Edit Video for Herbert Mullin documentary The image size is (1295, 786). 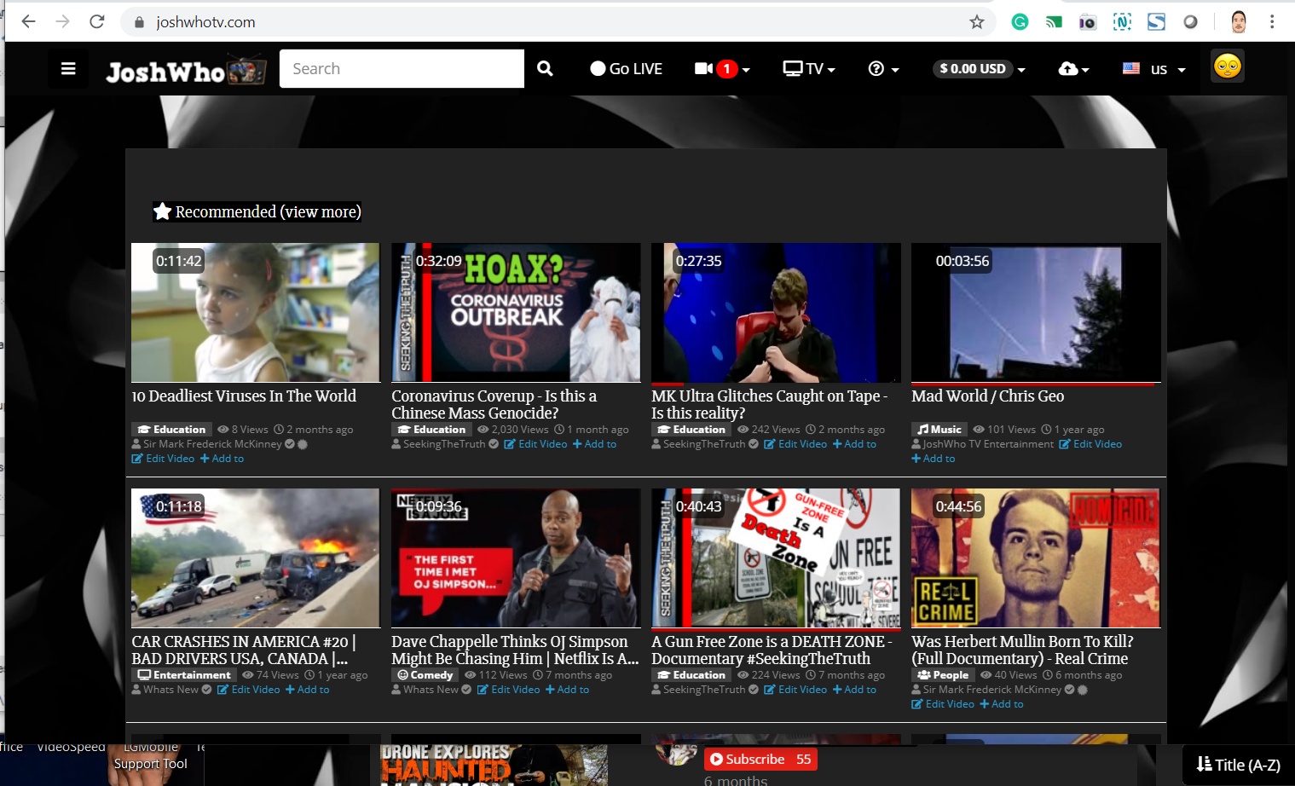click(943, 704)
